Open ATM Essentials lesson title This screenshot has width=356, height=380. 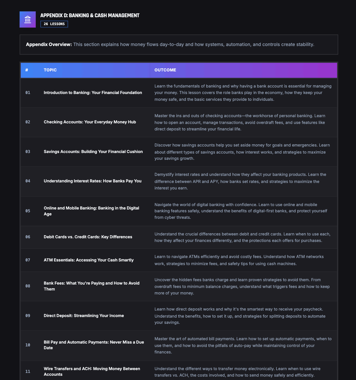coord(89,260)
